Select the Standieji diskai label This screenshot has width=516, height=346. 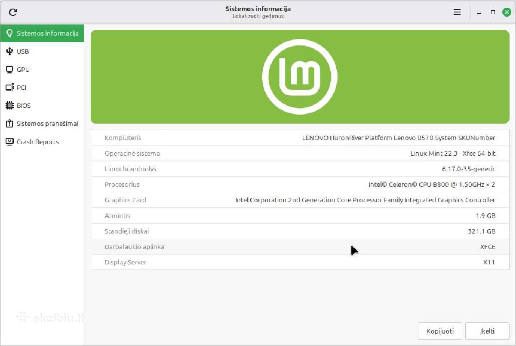click(126, 231)
